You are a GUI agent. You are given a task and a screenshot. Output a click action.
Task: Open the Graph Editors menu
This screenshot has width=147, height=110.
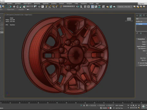(28, 4)
